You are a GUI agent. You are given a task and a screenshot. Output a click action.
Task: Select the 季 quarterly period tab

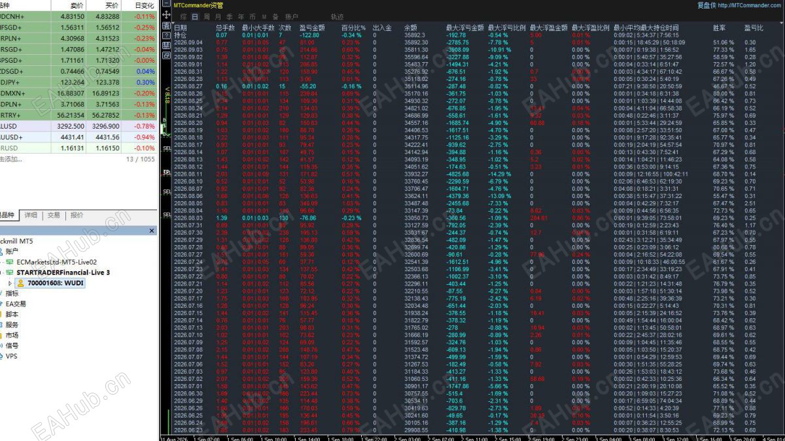(x=230, y=16)
